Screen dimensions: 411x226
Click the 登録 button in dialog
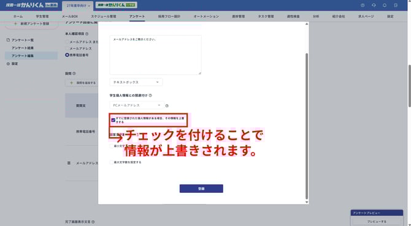tap(201, 189)
